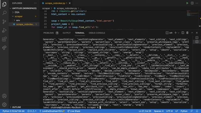Change language mode Python
Viewport: 201px width, 113px height.
pos(184,111)
